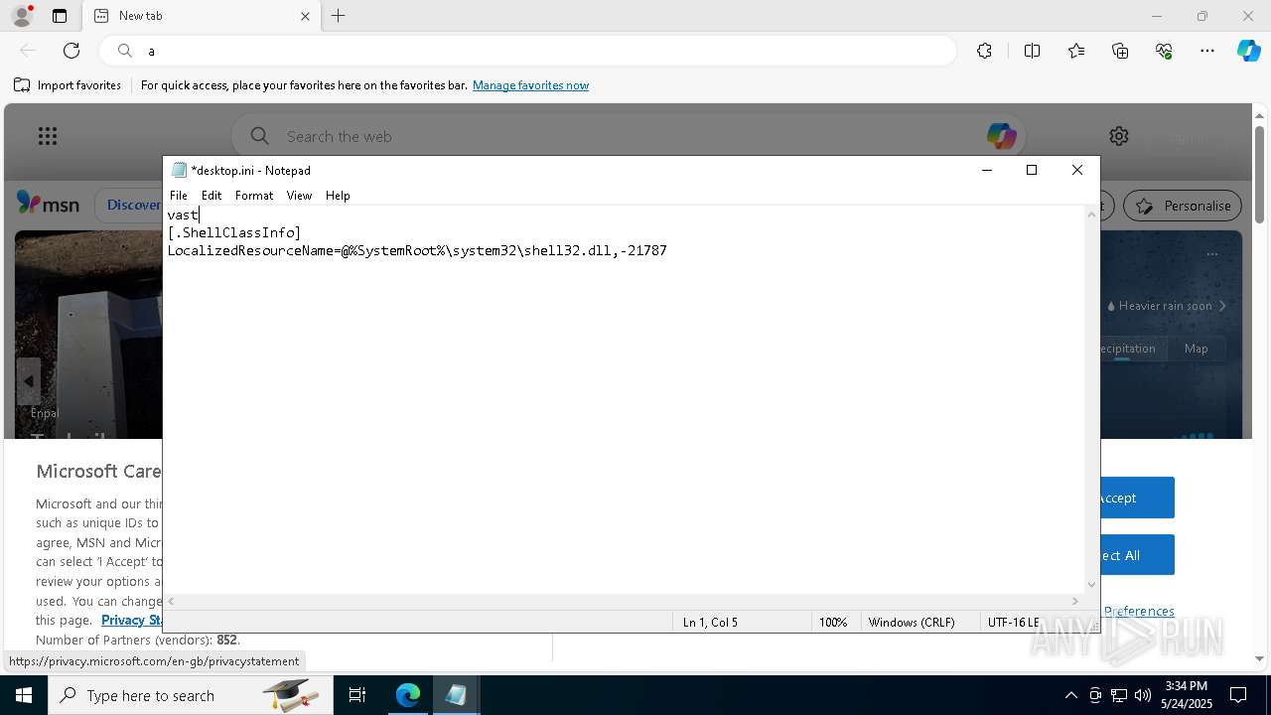The height and width of the screenshot is (715, 1271).
Task: Click the LocalizedResourceName line in Notepad
Action: point(417,250)
